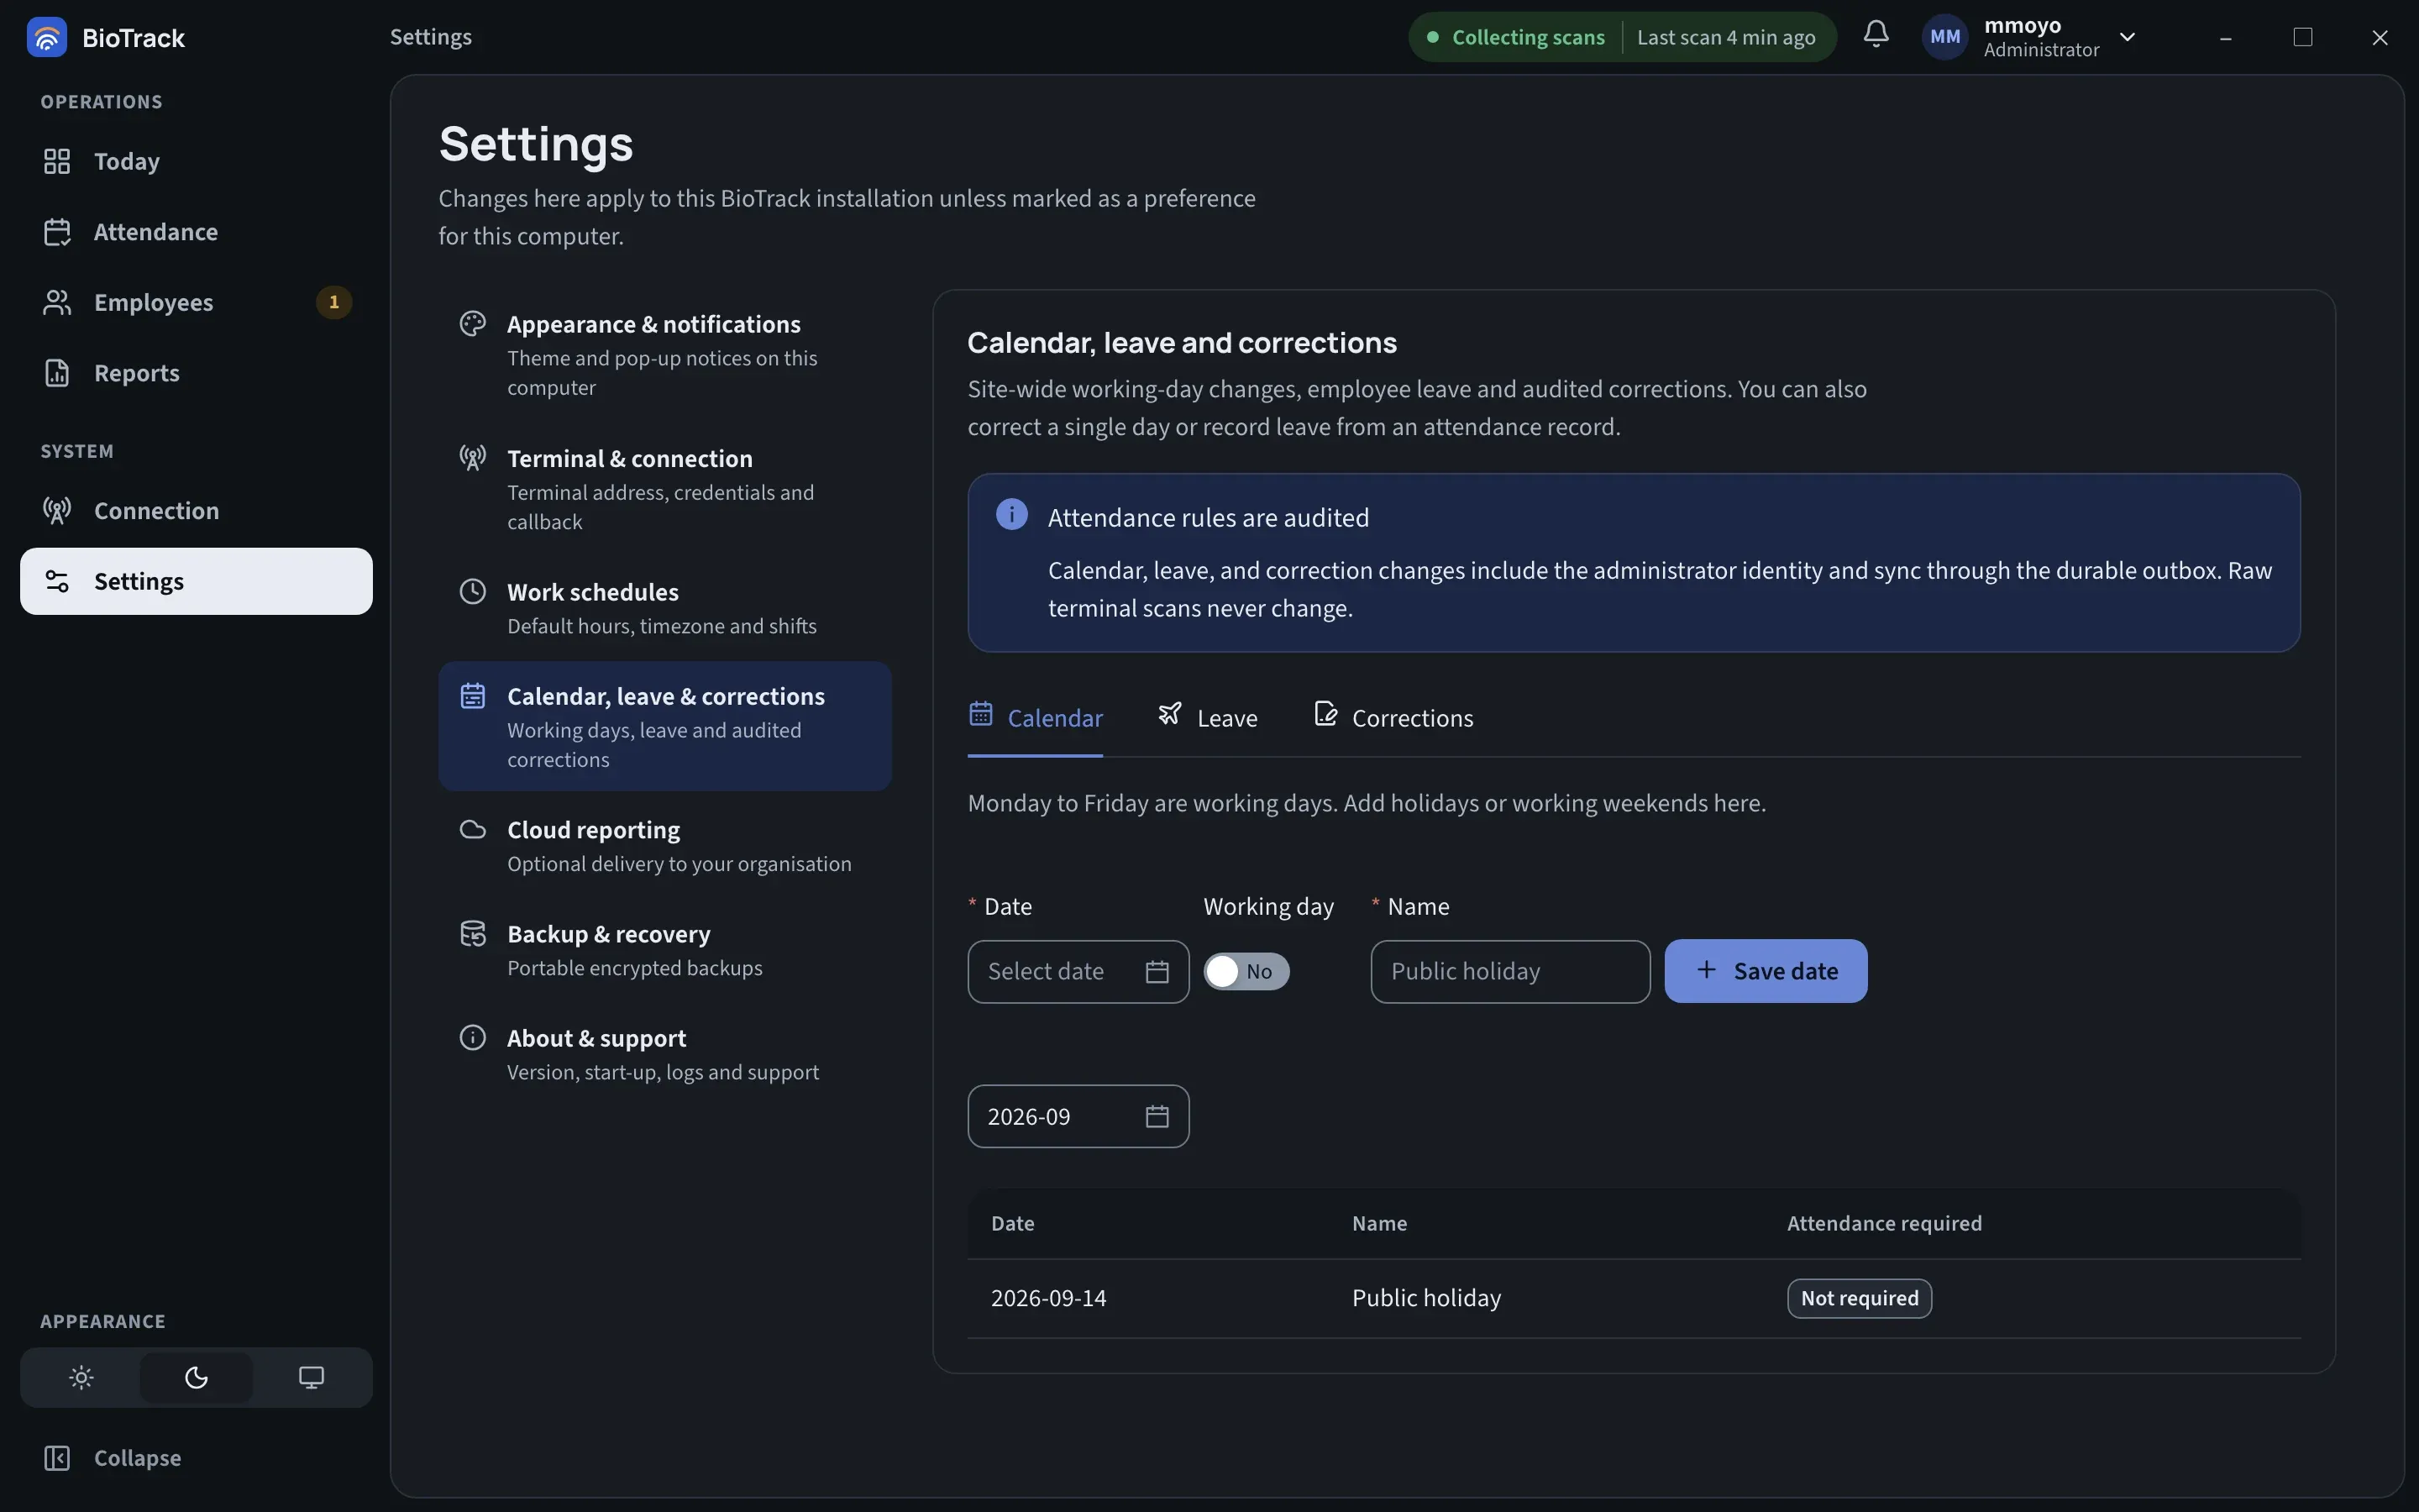This screenshot has width=2419, height=1512.
Task: Switch to light theme sun icon
Action: (82, 1378)
